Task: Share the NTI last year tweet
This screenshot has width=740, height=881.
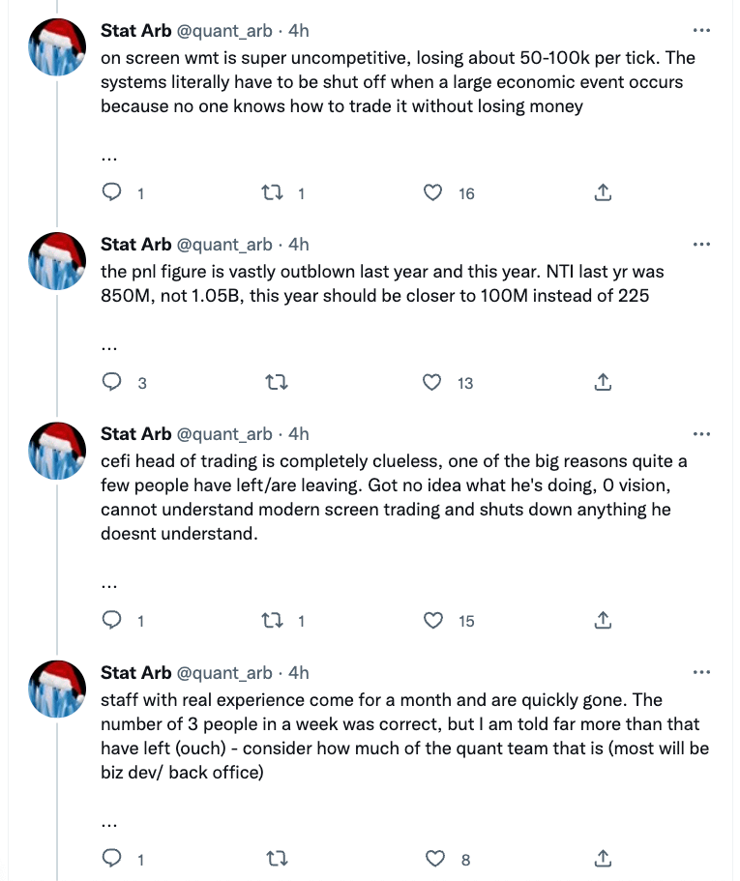Action: (602, 383)
